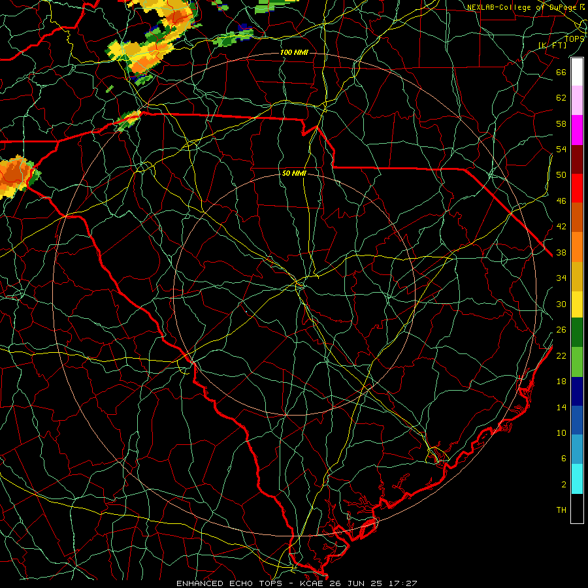Click the yellow 34 kft legend swatch

pos(577,304)
